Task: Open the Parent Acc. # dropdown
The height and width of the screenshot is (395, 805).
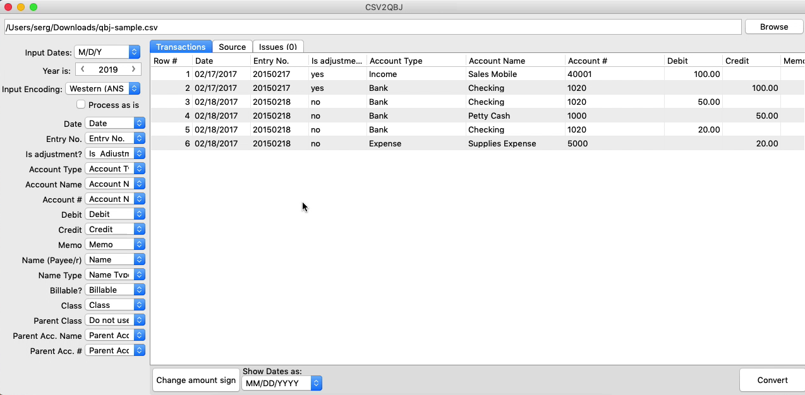Action: point(115,350)
